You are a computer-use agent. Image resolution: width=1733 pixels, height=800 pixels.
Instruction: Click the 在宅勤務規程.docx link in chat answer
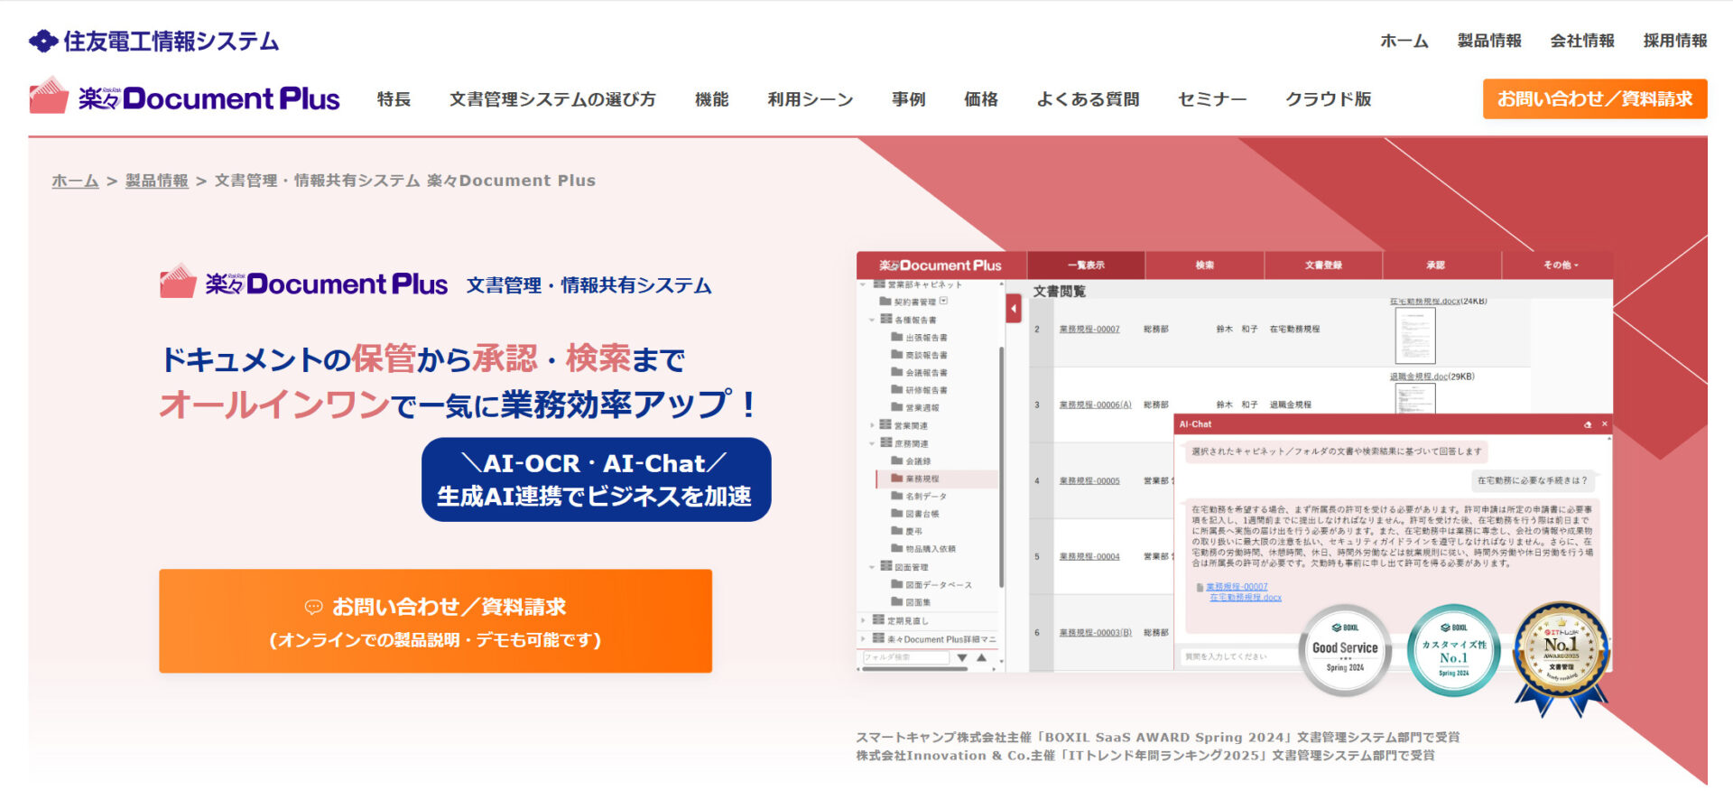(x=1245, y=598)
